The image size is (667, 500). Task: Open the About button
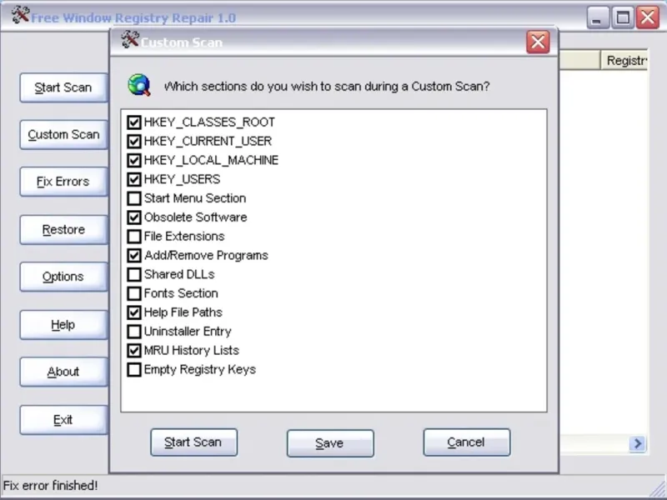coord(64,372)
